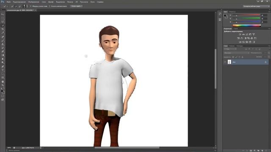Toggle lock position in Layers panel
The image size is (271, 152).
(x=239, y=57)
